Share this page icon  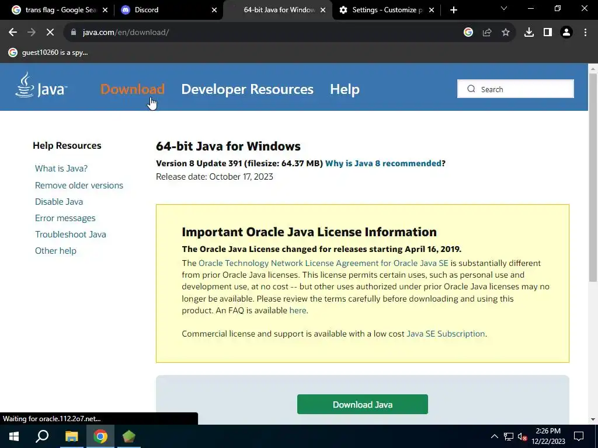(x=487, y=33)
